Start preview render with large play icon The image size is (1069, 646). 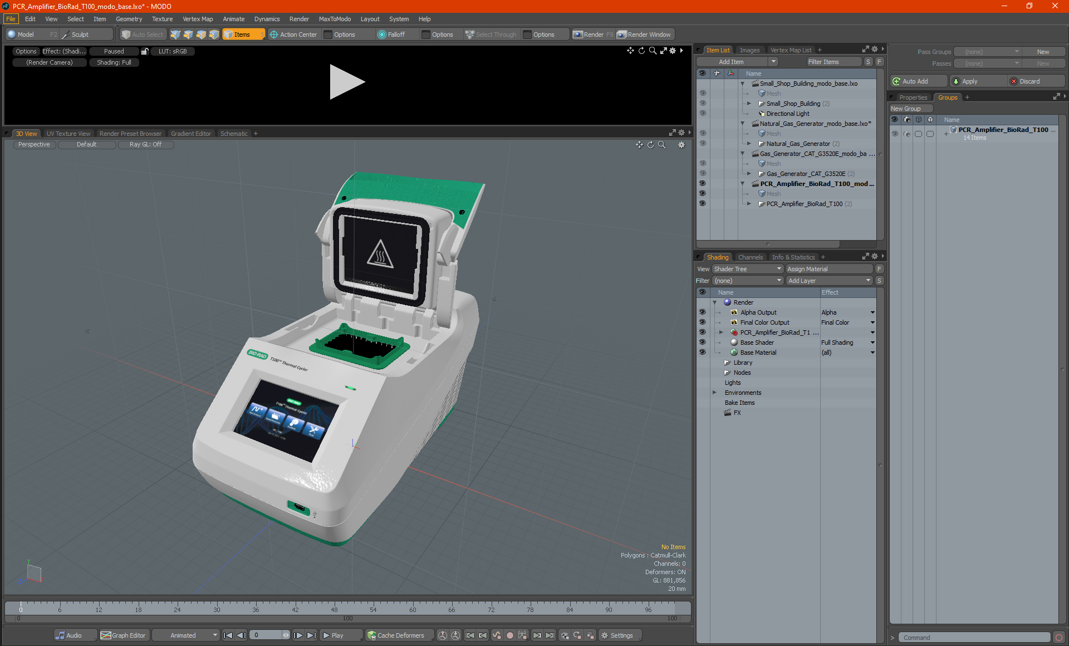click(346, 82)
